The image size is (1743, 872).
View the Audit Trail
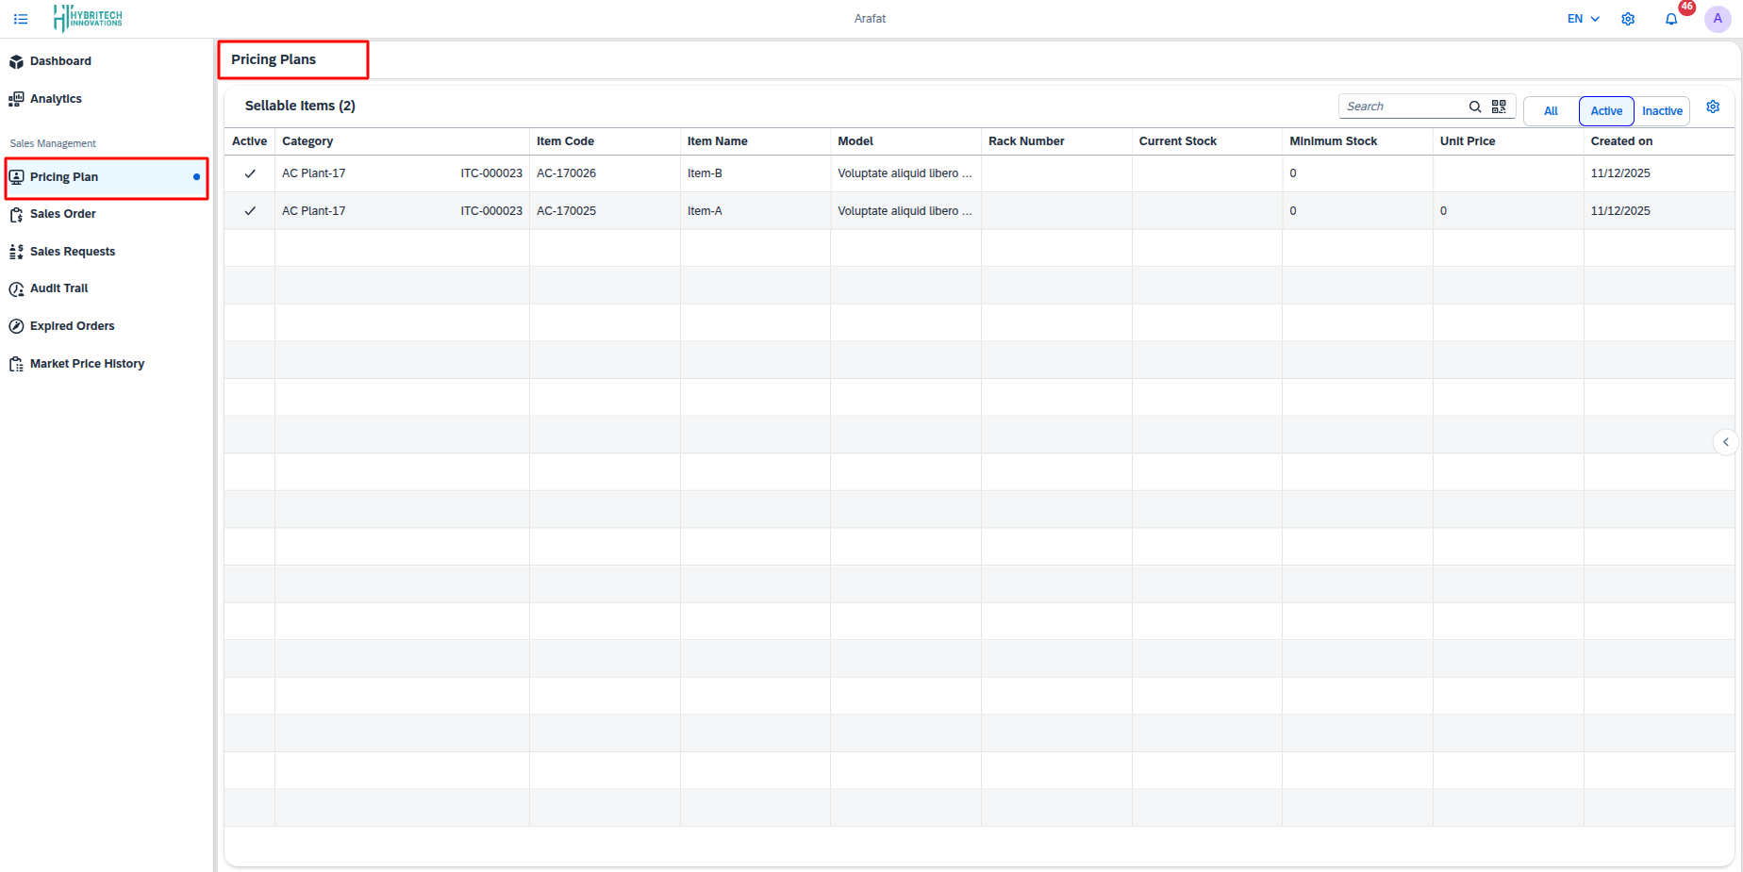point(58,288)
